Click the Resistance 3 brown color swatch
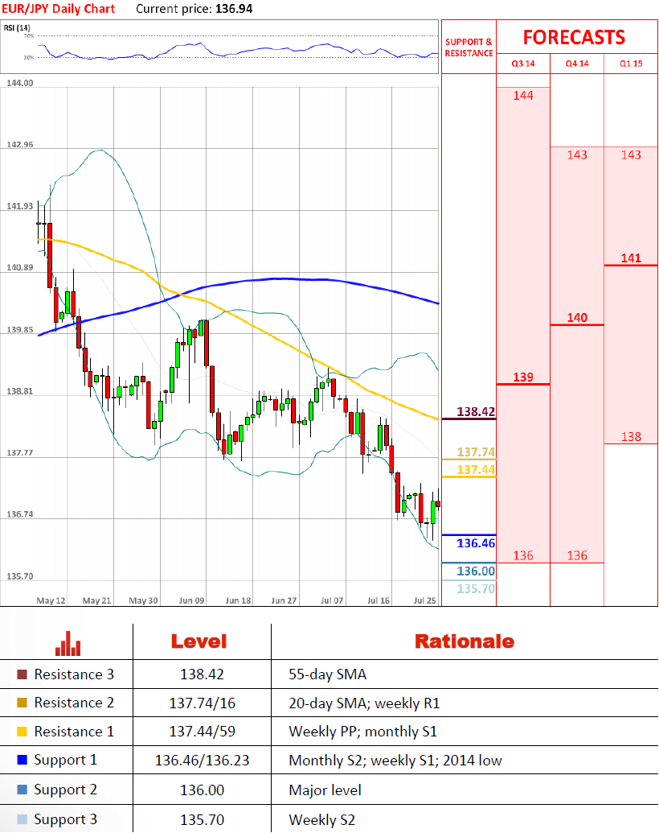The image size is (659, 833). [x=22, y=674]
